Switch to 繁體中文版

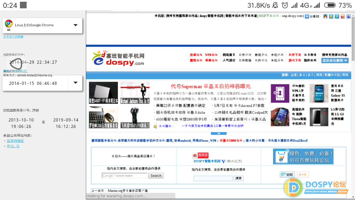click(x=332, y=75)
